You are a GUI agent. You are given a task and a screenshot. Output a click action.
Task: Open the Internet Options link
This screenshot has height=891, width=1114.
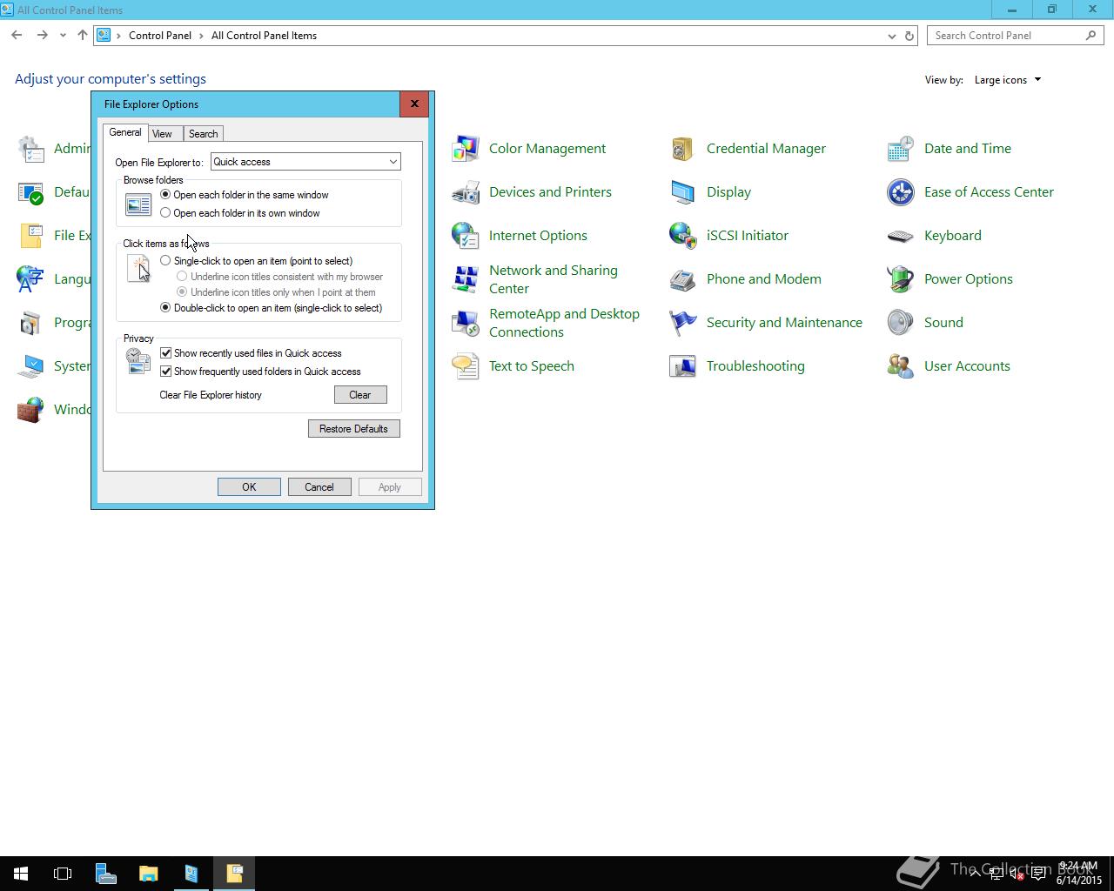(x=538, y=236)
